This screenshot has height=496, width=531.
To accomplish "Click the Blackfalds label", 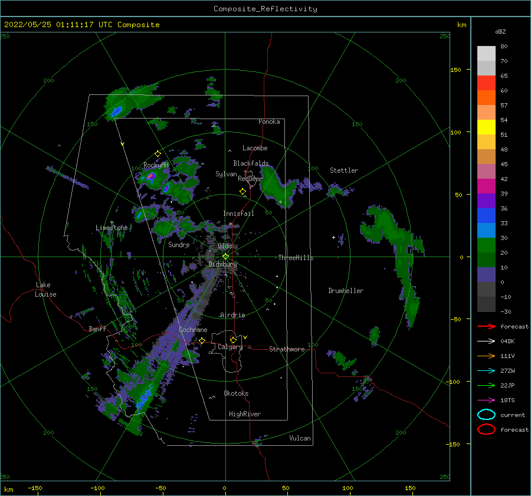I will click(251, 163).
